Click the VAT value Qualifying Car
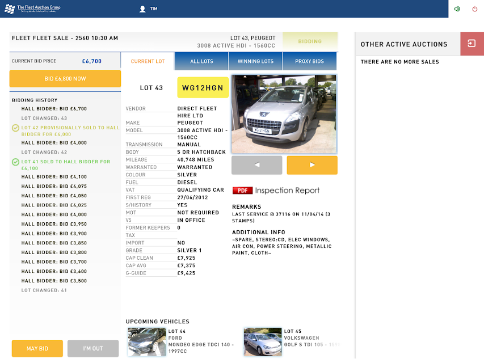The image size is (484, 363). tap(201, 190)
